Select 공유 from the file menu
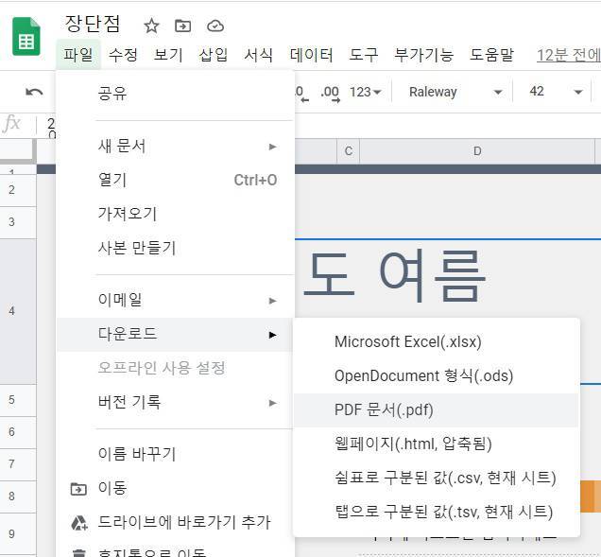601x557 pixels. (x=176, y=94)
